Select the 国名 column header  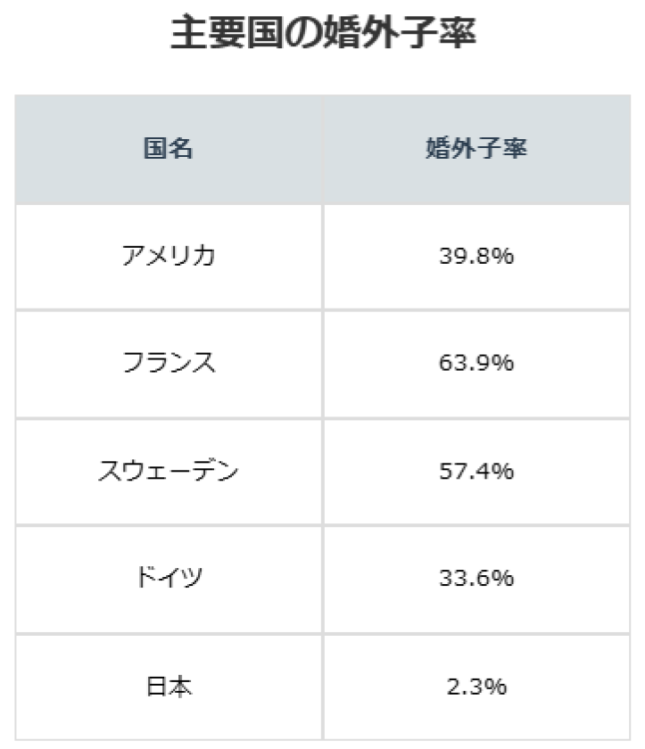pyautogui.click(x=169, y=150)
